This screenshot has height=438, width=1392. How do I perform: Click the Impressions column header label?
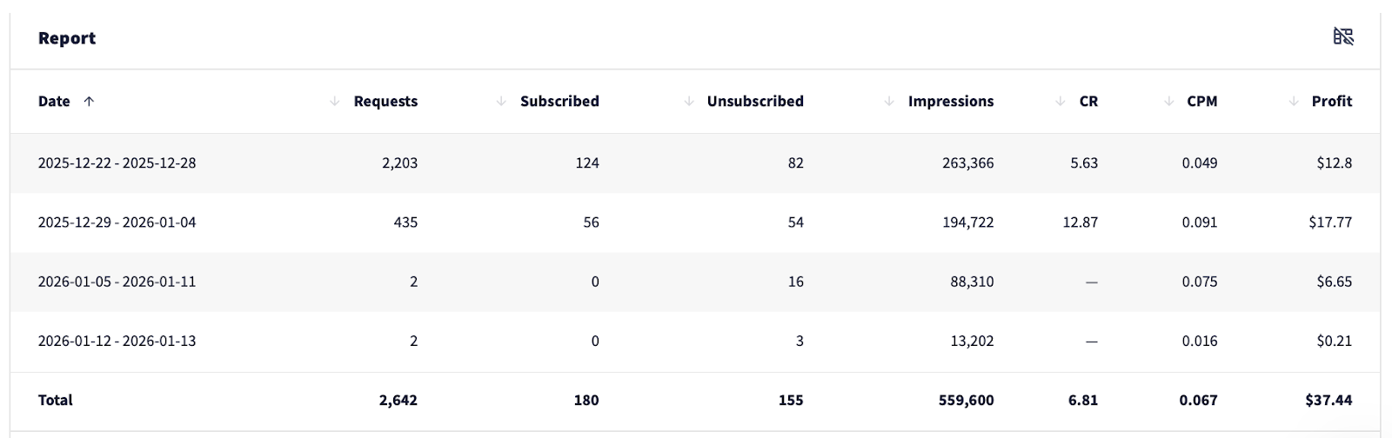click(x=950, y=102)
